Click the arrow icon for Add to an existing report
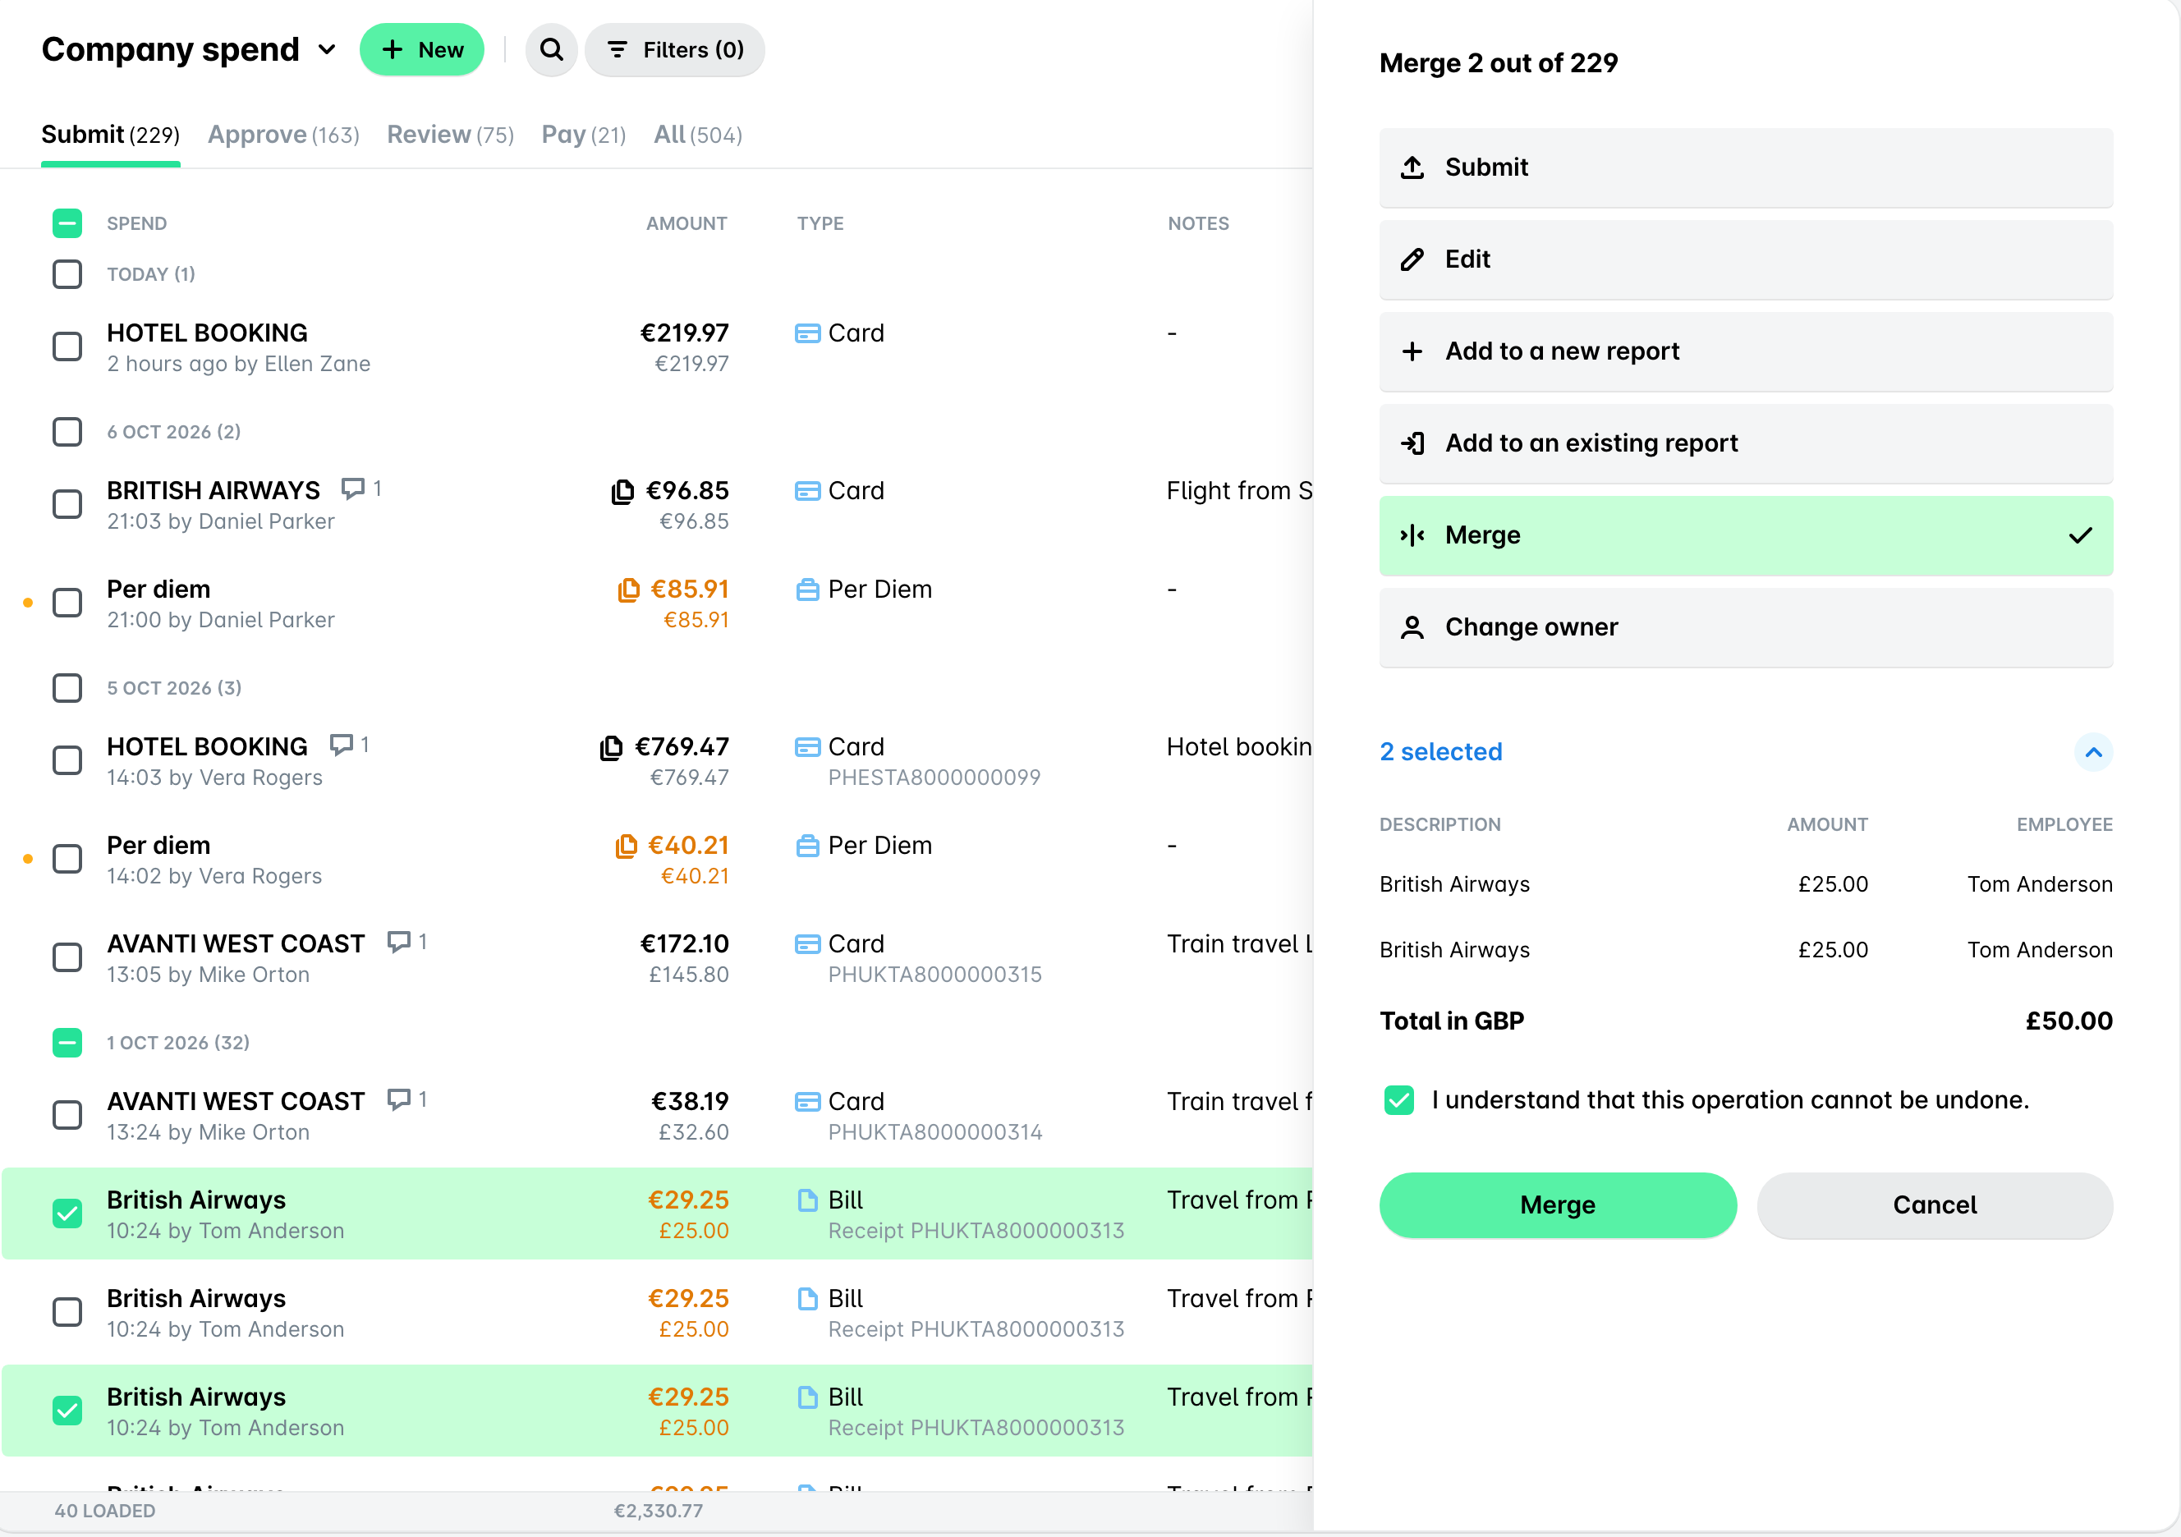 click(1412, 443)
